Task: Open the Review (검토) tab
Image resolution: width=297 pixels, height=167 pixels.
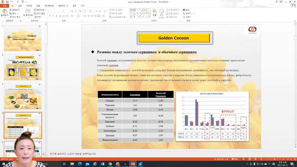Action: coord(74,6)
